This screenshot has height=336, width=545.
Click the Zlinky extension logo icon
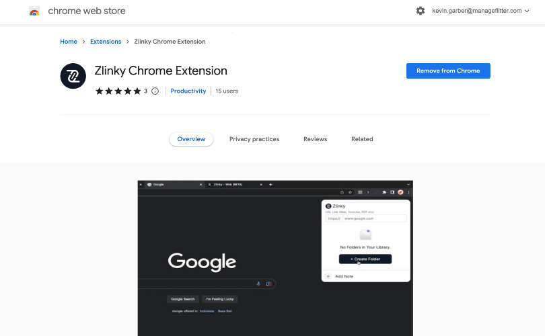[73, 76]
